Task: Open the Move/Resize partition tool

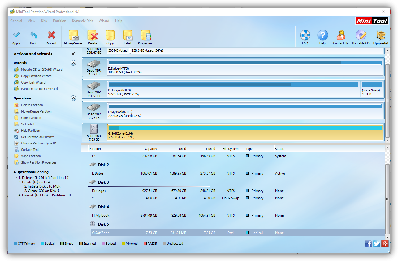Action: [x=73, y=38]
